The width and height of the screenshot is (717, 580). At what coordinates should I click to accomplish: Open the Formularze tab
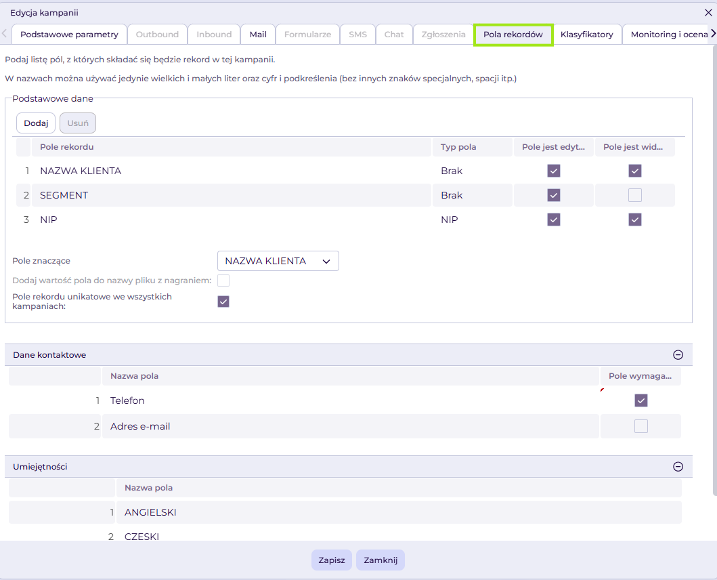[308, 35]
